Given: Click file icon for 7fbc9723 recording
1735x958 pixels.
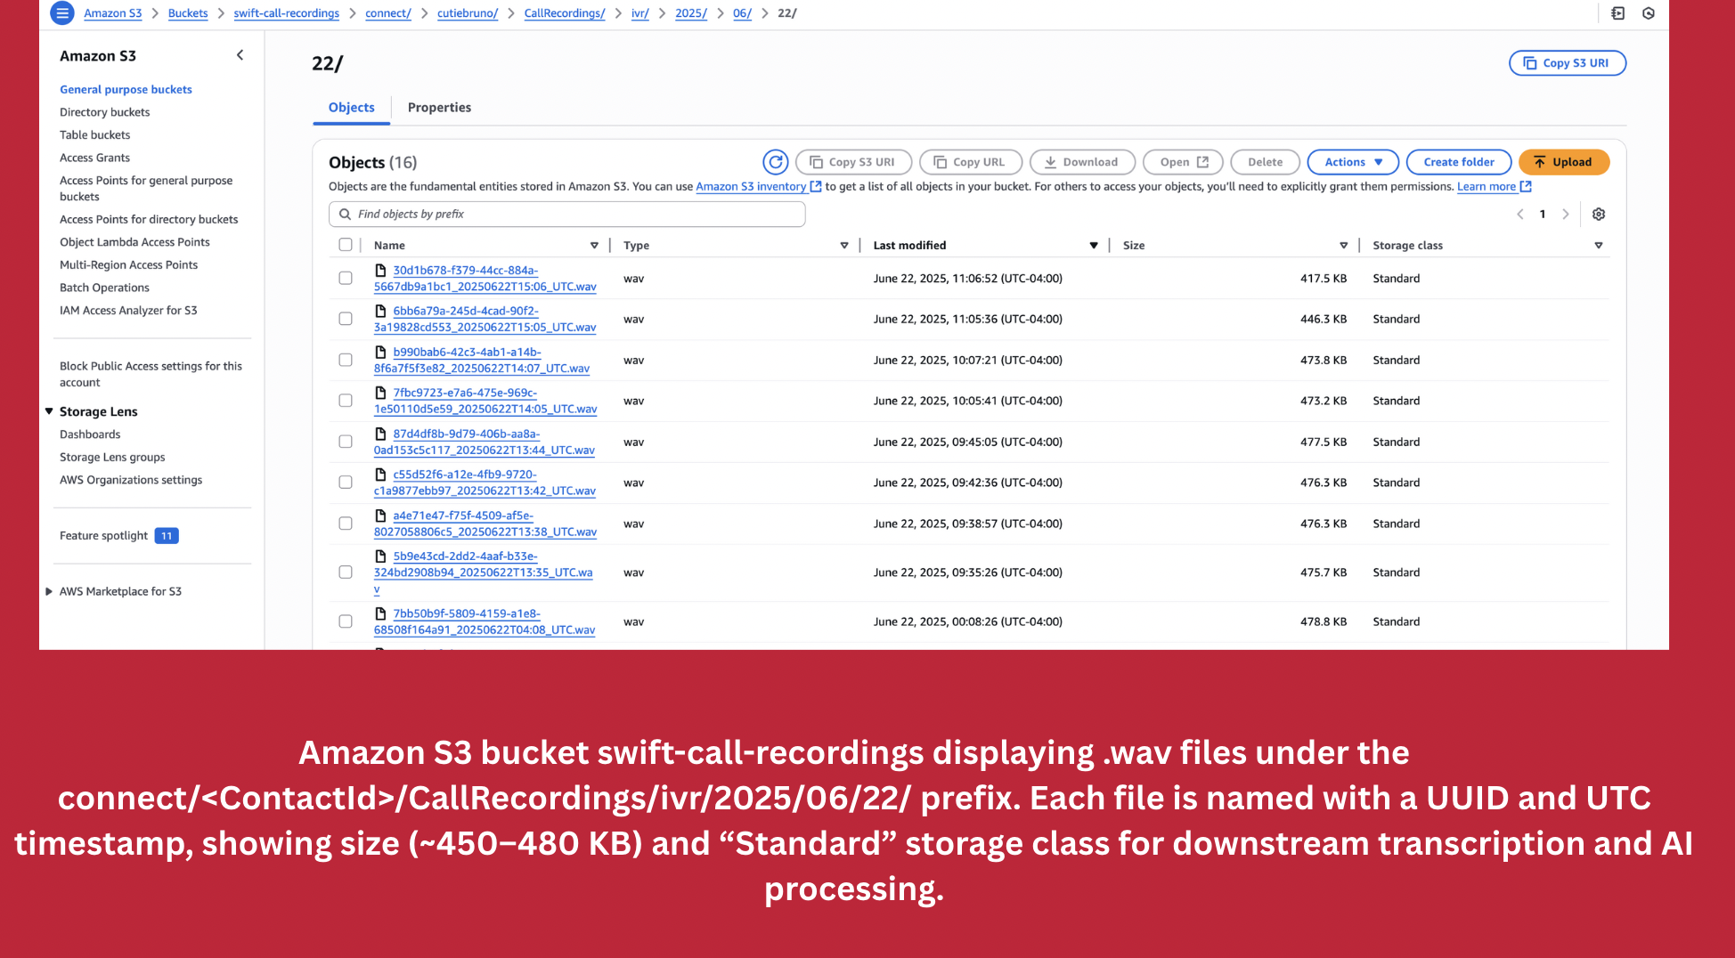Looking at the screenshot, I should click(381, 394).
